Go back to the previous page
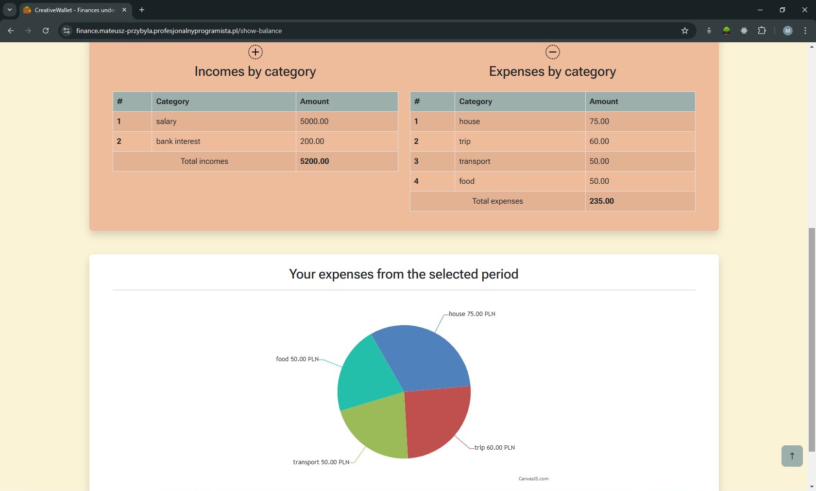816x491 pixels. (x=11, y=31)
